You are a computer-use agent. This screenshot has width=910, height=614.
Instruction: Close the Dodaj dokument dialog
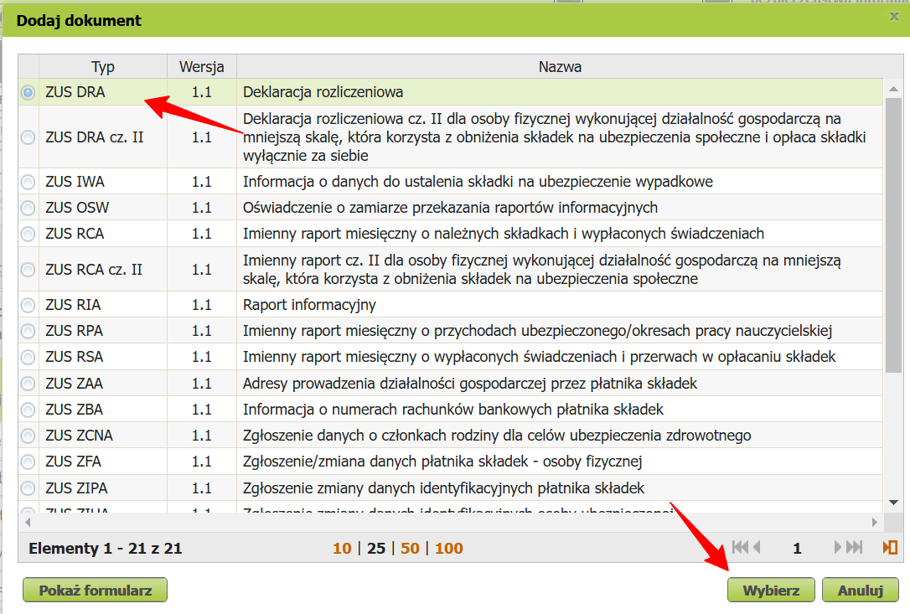tap(894, 17)
